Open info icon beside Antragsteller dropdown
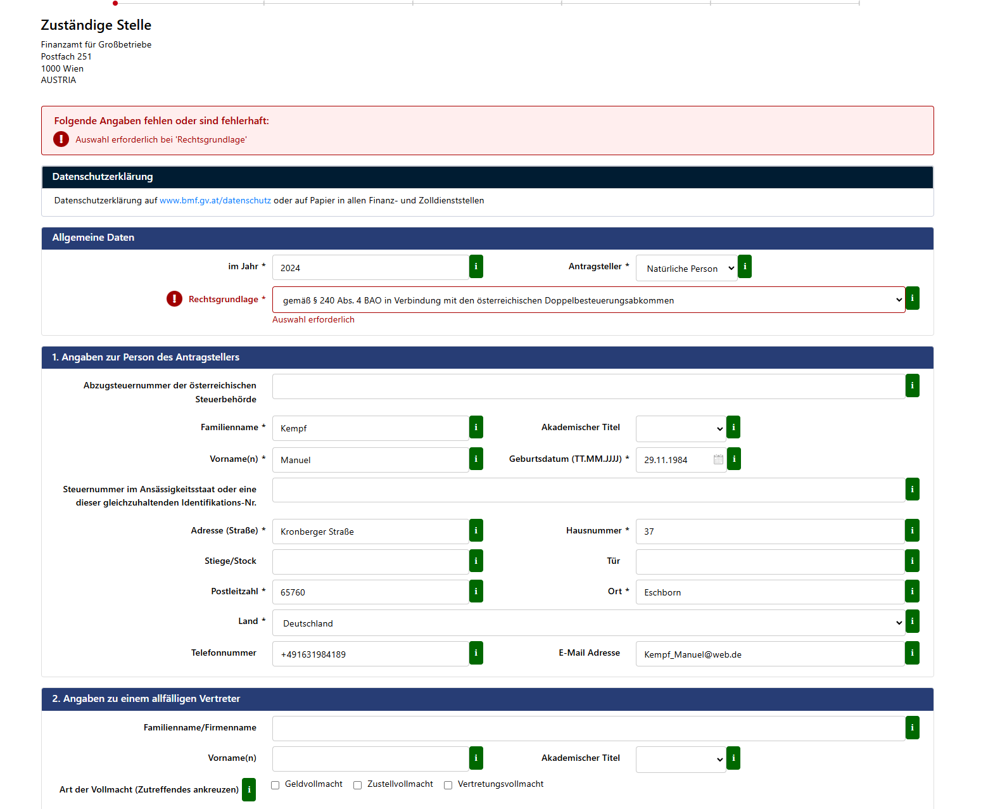Image resolution: width=981 pixels, height=809 pixels. (745, 267)
